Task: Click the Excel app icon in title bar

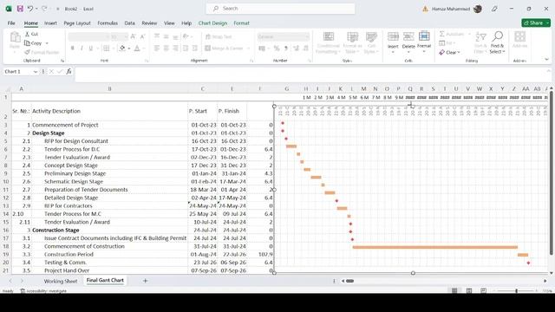Action: click(9, 9)
